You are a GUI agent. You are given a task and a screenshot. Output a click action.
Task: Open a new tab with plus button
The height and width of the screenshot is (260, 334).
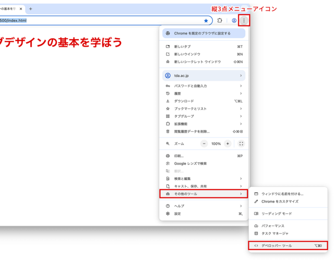pyautogui.click(x=30, y=9)
